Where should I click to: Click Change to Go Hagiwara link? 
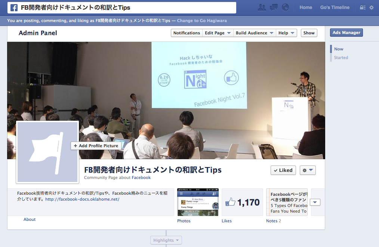coord(202,21)
